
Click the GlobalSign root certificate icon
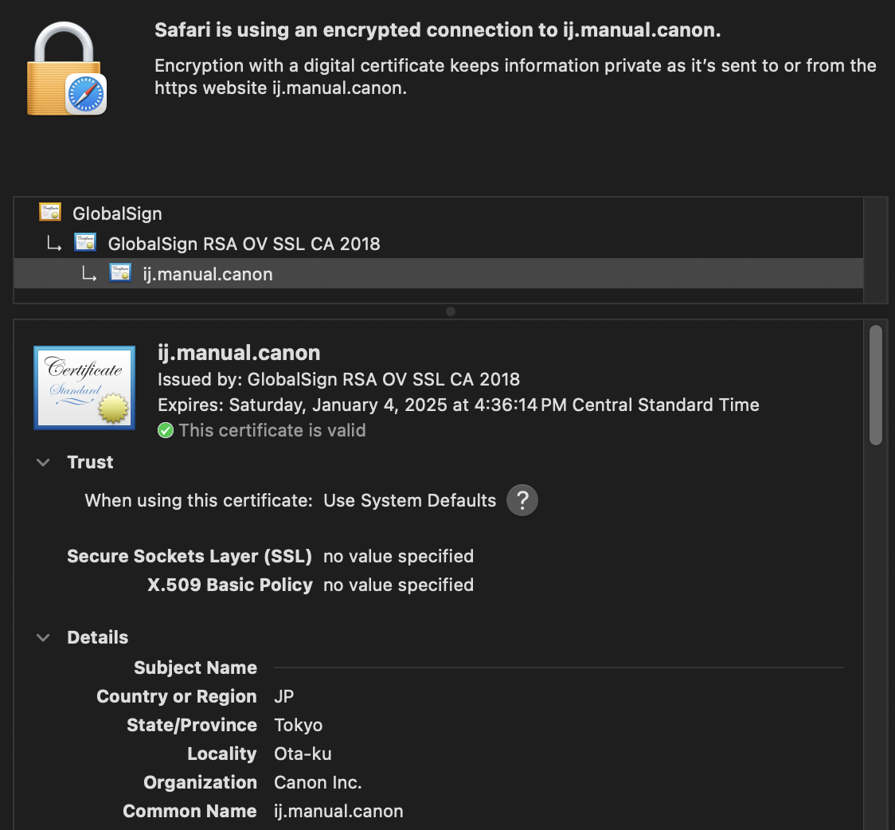coord(50,213)
